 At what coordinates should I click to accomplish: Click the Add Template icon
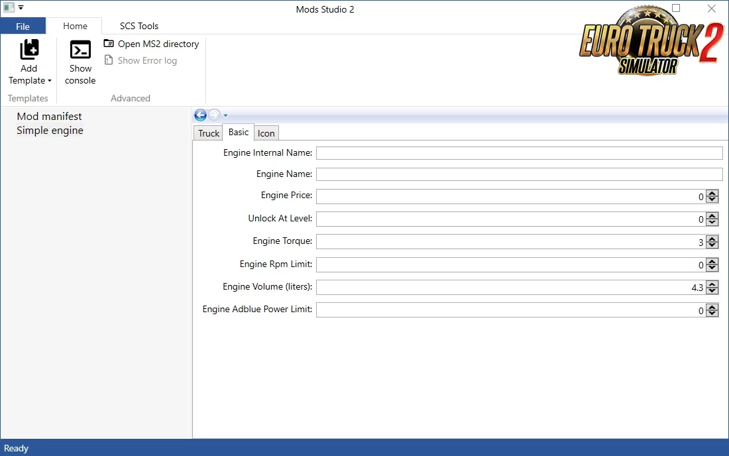[x=29, y=49]
